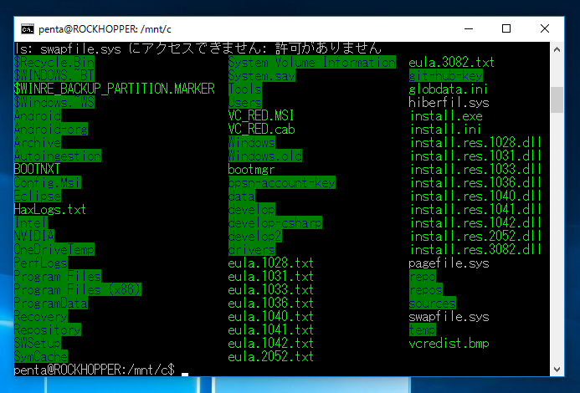Click the PerfLogs directory name
The image size is (580, 393).
41,263
